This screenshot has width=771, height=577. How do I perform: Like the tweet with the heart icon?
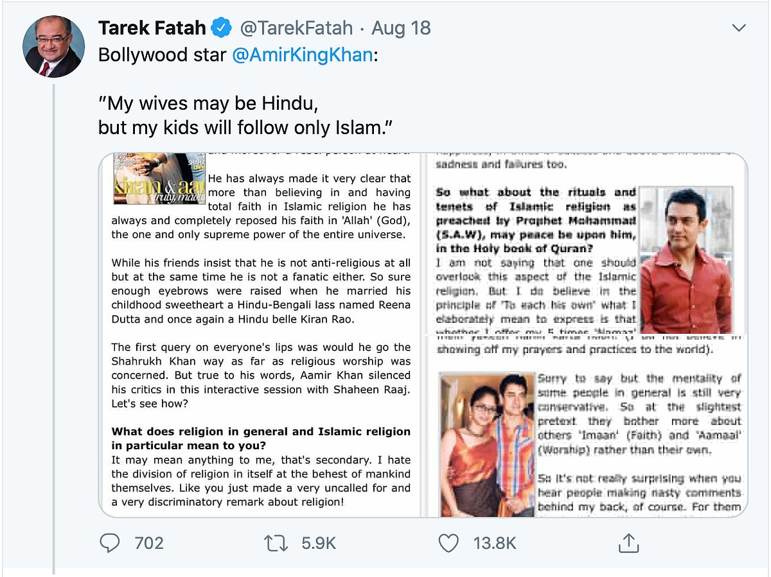[448, 544]
